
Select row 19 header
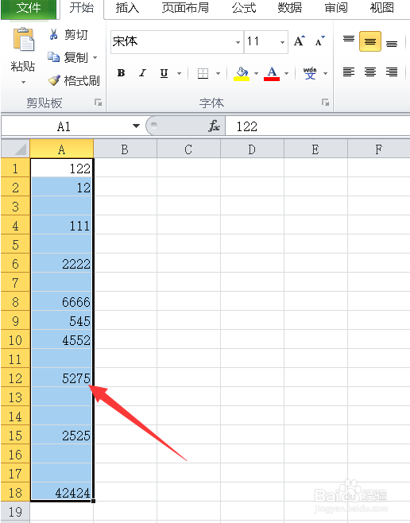(x=15, y=511)
